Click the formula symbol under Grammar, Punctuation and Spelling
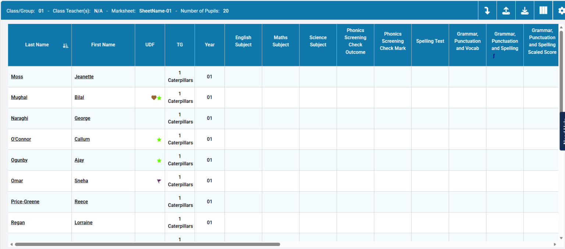The width and height of the screenshot is (565, 249). (494, 56)
